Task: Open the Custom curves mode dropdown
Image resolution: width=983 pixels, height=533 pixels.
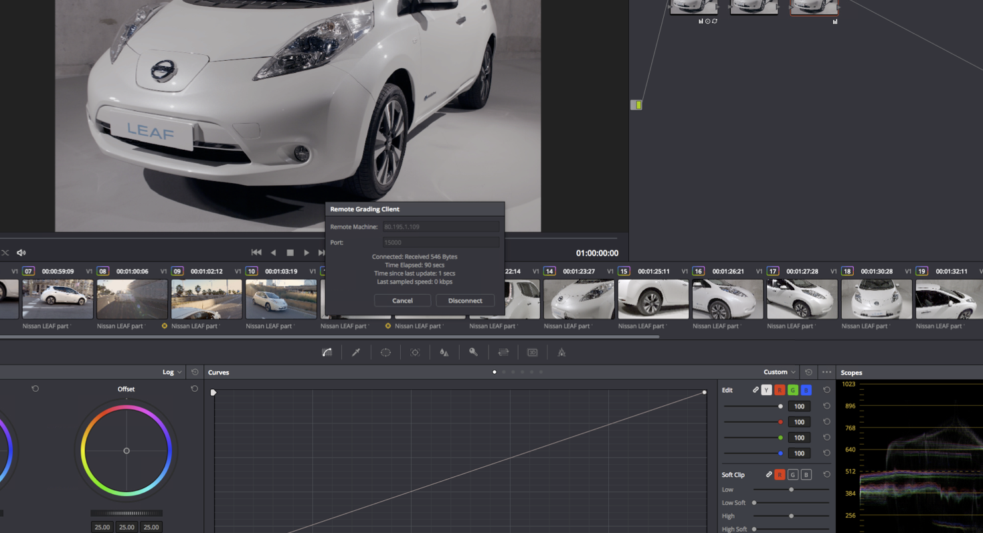Action: point(780,372)
